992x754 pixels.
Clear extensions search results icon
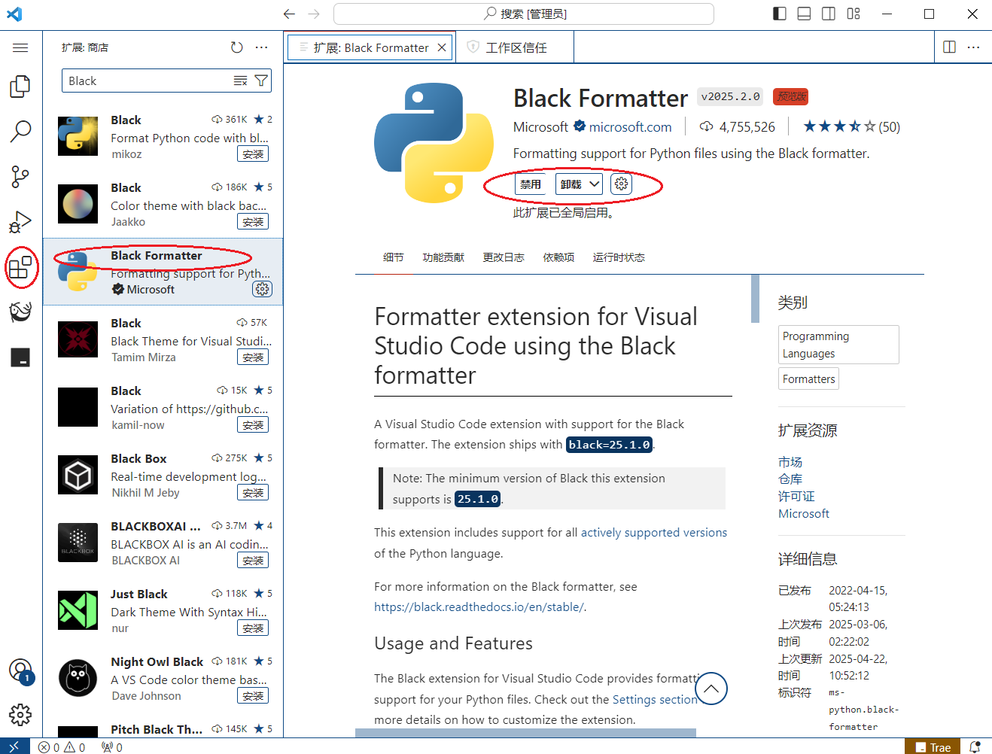tap(240, 81)
